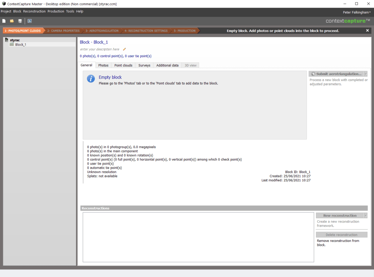Click the Save project icon

20,21
